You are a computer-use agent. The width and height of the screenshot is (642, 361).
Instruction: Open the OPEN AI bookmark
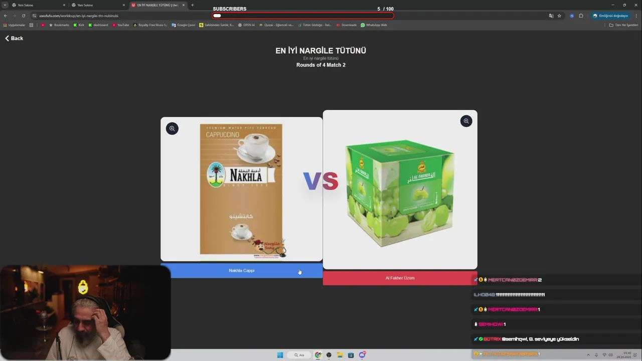[246, 25]
